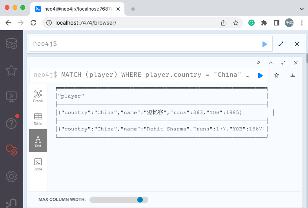Select the Text result view
Image resolution: width=308 pixels, height=208 pixels.
(x=38, y=141)
